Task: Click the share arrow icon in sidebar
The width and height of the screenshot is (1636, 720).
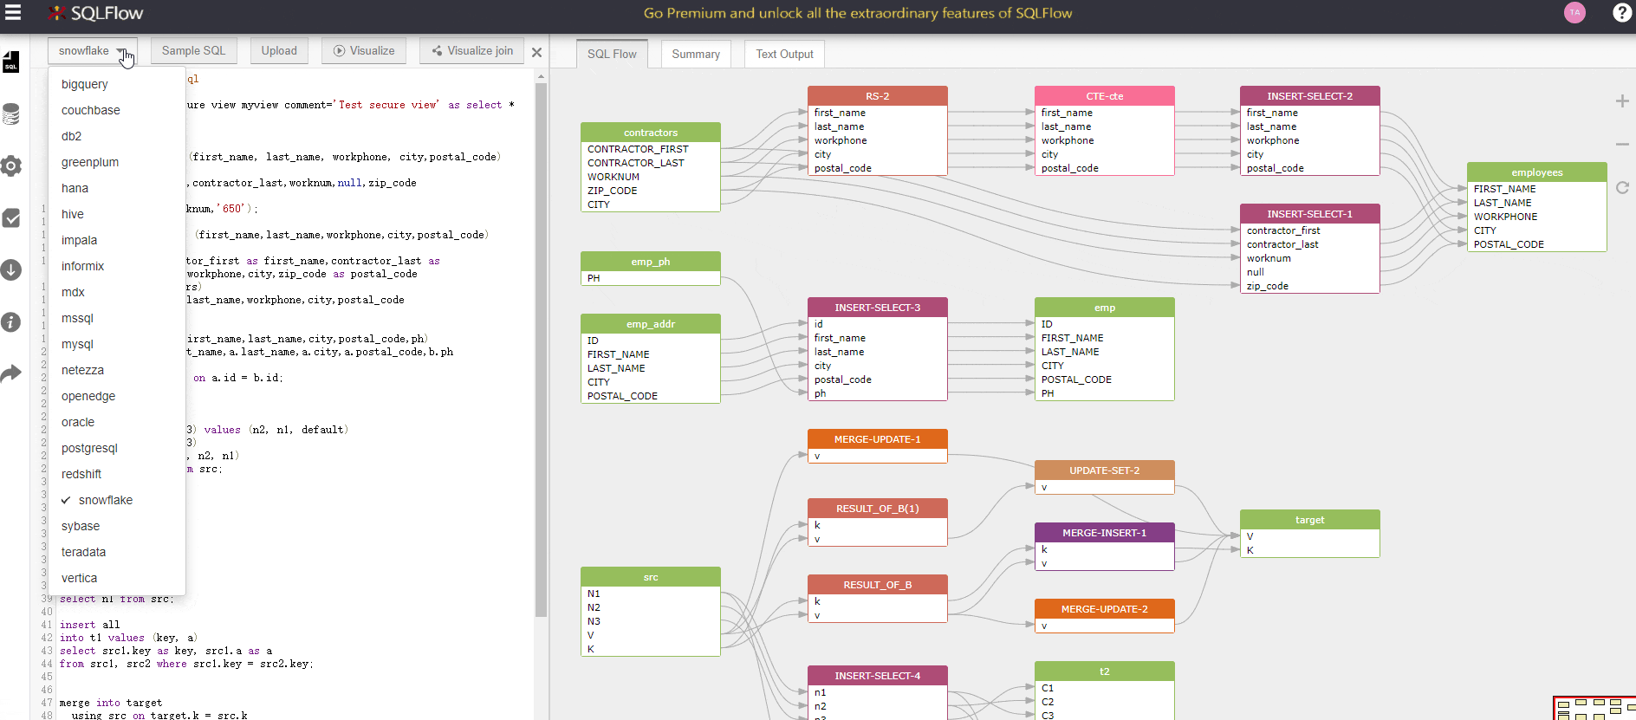Action: (11, 374)
